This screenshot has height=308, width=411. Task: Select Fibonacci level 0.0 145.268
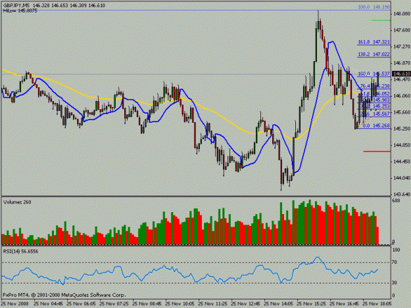(376, 125)
